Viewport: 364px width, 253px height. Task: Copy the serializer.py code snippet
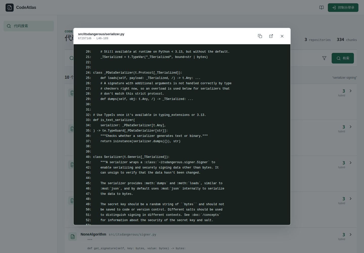click(x=260, y=36)
